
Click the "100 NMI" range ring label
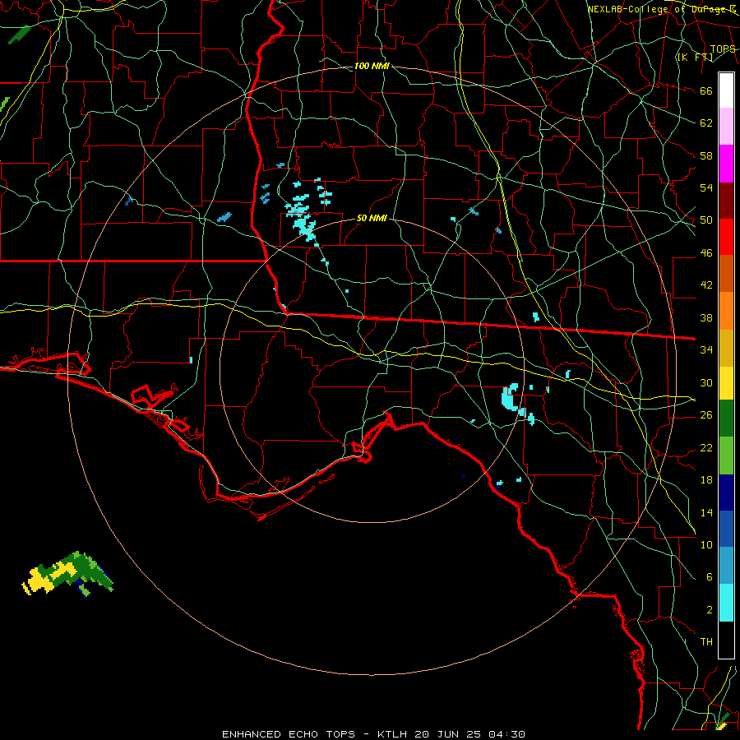pyautogui.click(x=372, y=66)
